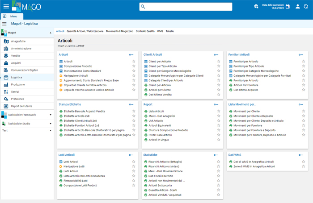Click inside the top search field

click(186, 7)
